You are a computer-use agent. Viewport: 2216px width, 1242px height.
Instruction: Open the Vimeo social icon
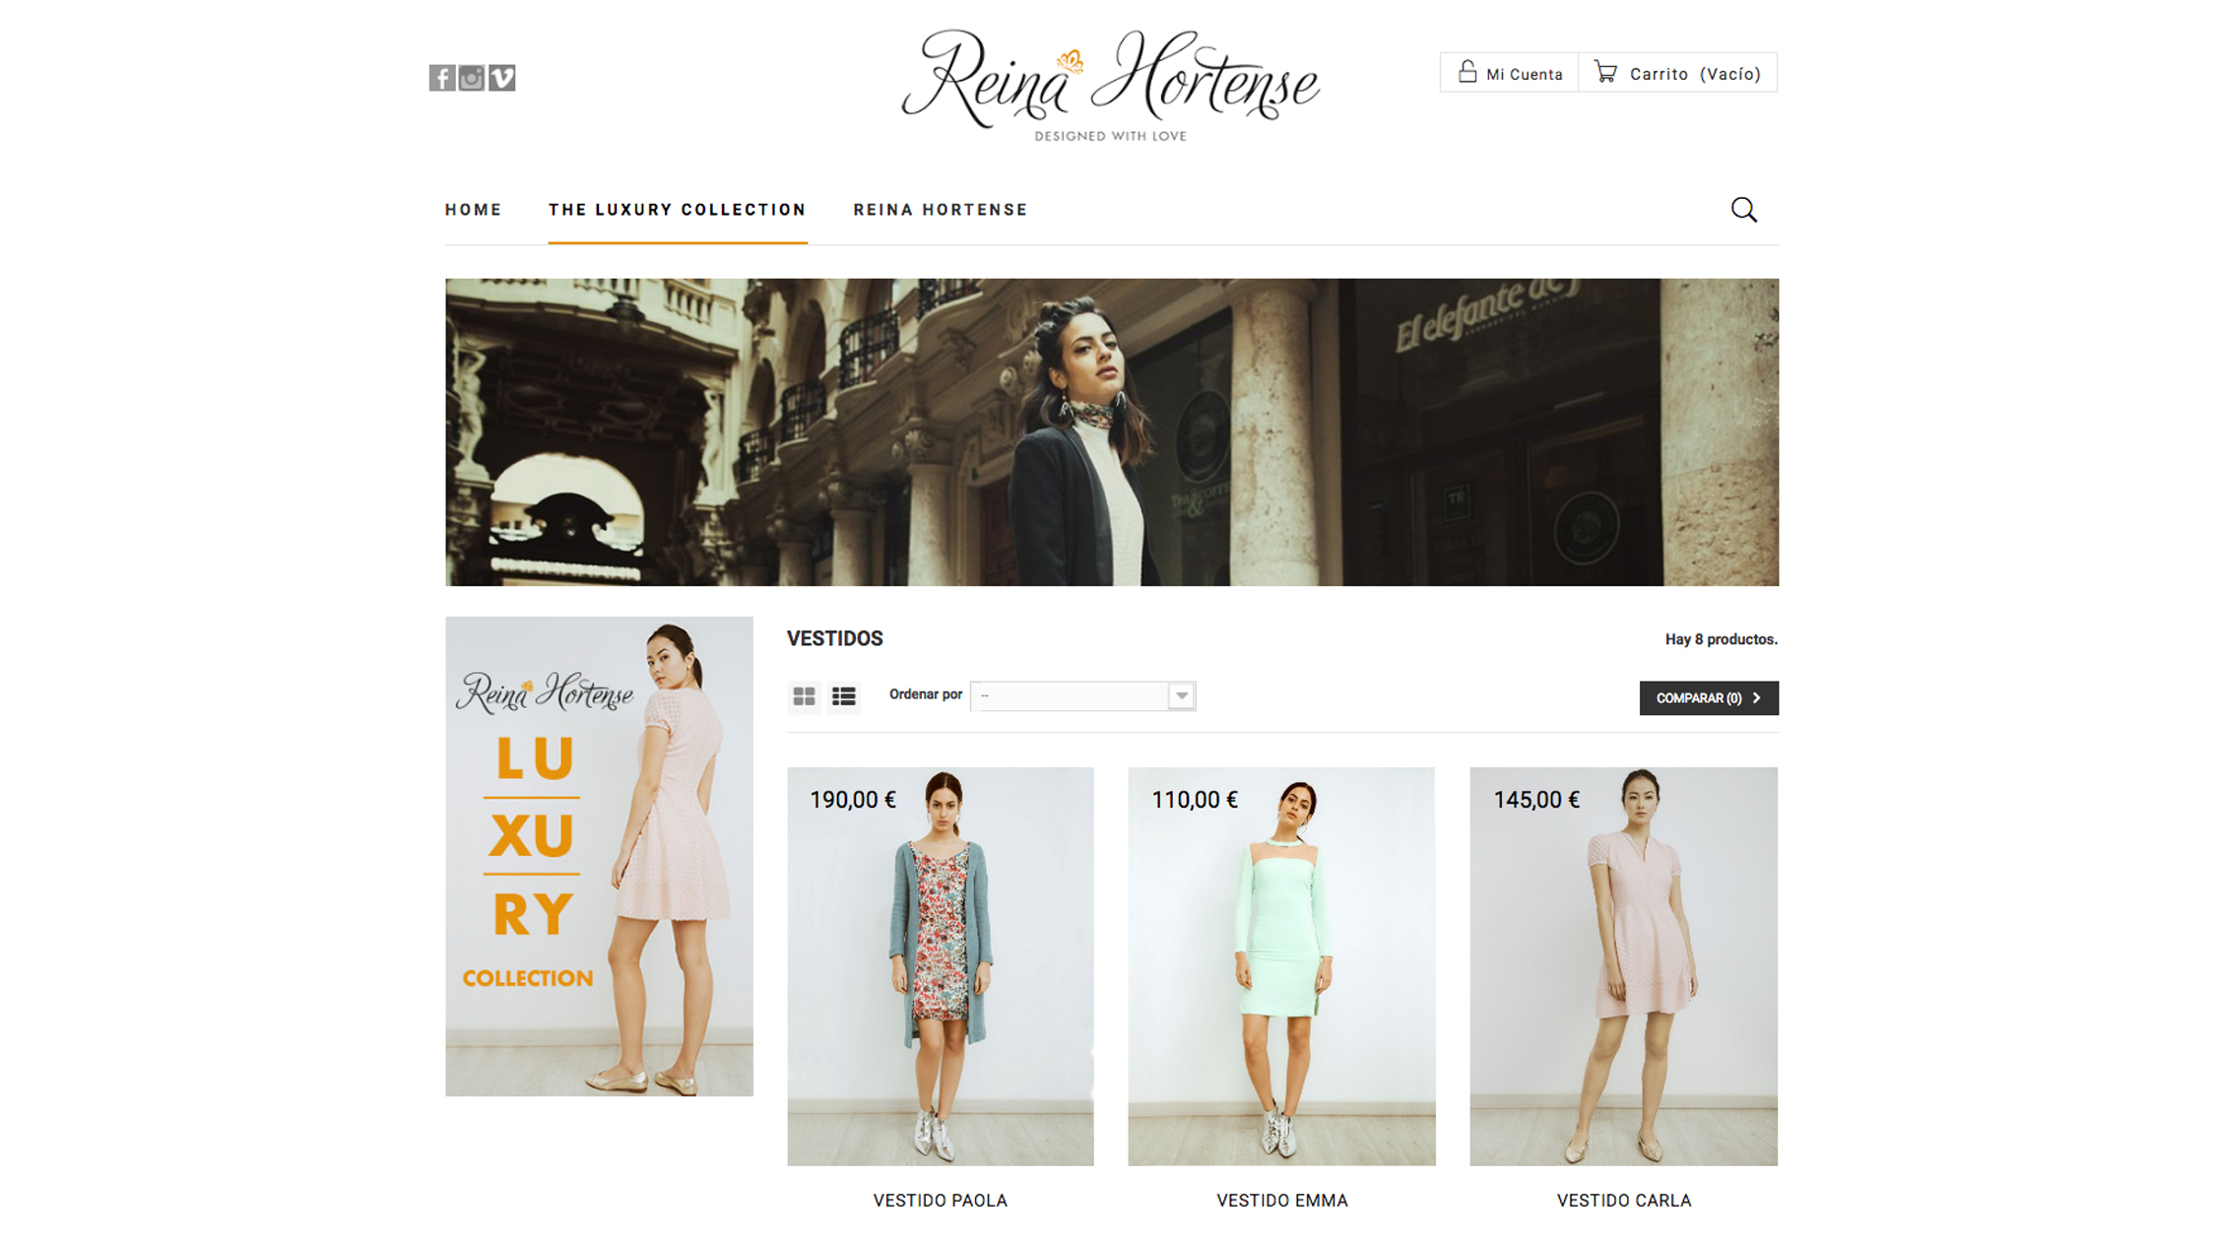tap(502, 78)
